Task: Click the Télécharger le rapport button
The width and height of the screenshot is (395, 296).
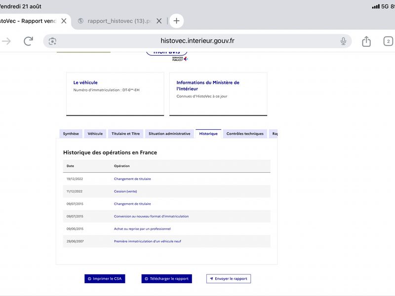Action: (166, 279)
